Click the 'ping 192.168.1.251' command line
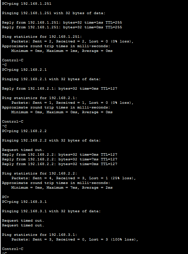The height and width of the screenshot is (254, 188). click(x=27, y=4)
